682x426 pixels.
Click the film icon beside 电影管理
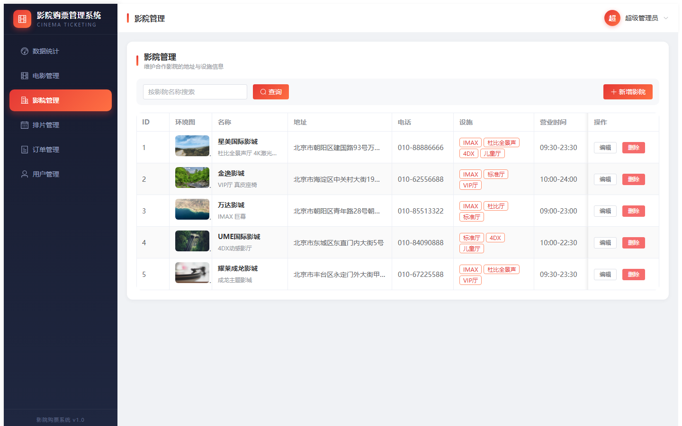pos(25,76)
